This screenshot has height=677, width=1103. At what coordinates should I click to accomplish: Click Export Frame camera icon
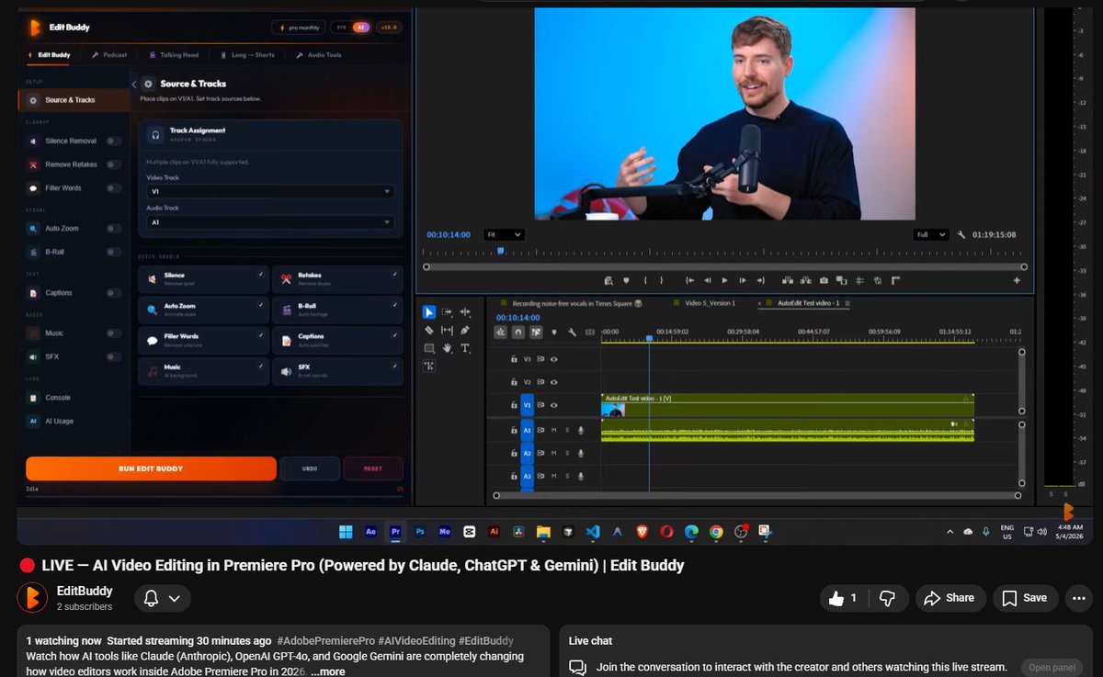(x=824, y=280)
